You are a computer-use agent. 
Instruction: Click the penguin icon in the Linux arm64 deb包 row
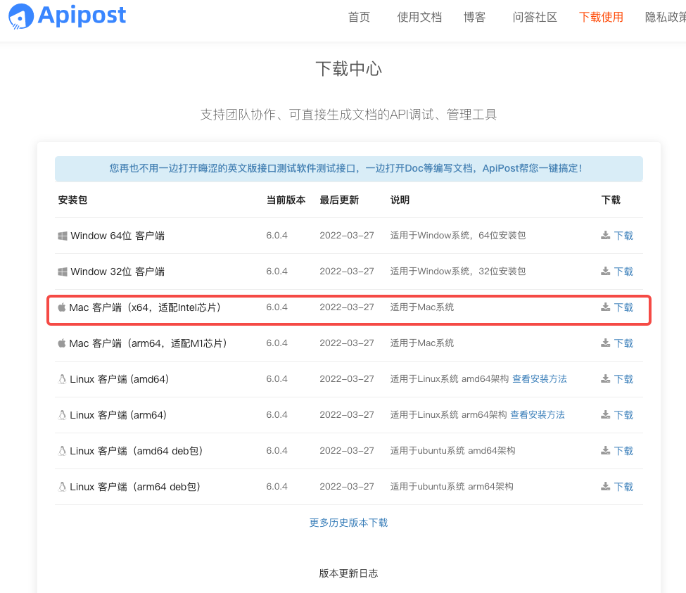point(62,487)
